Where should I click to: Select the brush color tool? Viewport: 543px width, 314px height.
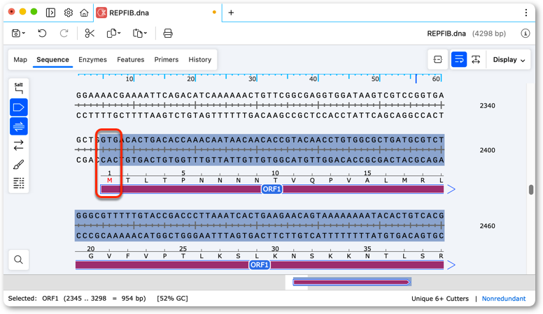pyautogui.click(x=19, y=165)
